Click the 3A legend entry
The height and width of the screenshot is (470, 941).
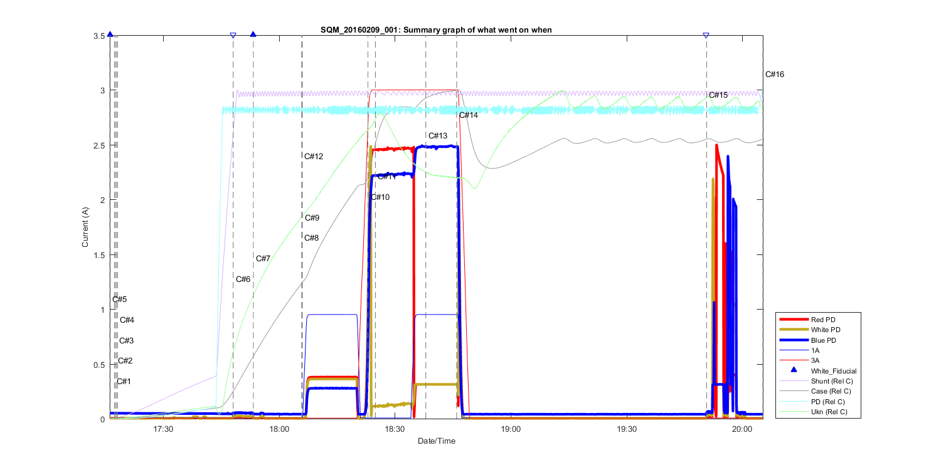pyautogui.click(x=816, y=361)
